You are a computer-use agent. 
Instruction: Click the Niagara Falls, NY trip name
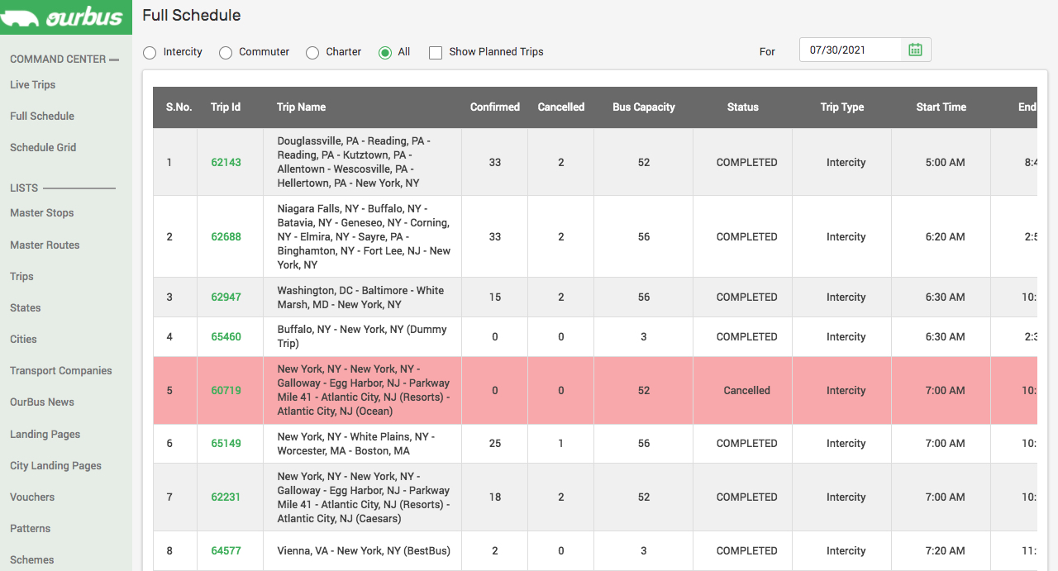point(364,236)
